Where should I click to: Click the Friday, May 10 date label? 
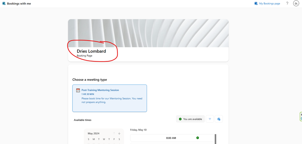(138, 130)
